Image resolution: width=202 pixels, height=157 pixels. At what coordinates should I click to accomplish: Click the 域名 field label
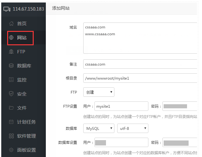pos(73,27)
